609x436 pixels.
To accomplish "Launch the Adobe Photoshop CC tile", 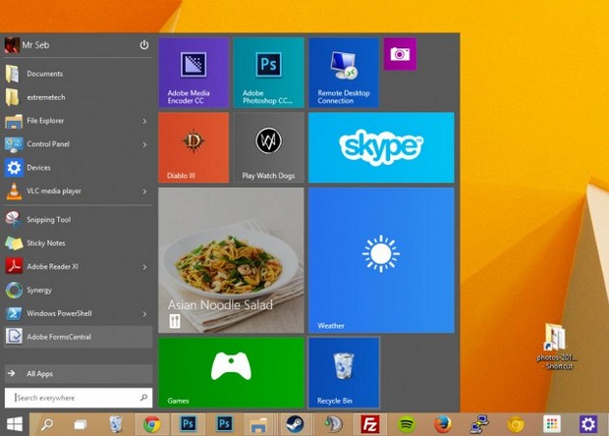I will pos(268,73).
